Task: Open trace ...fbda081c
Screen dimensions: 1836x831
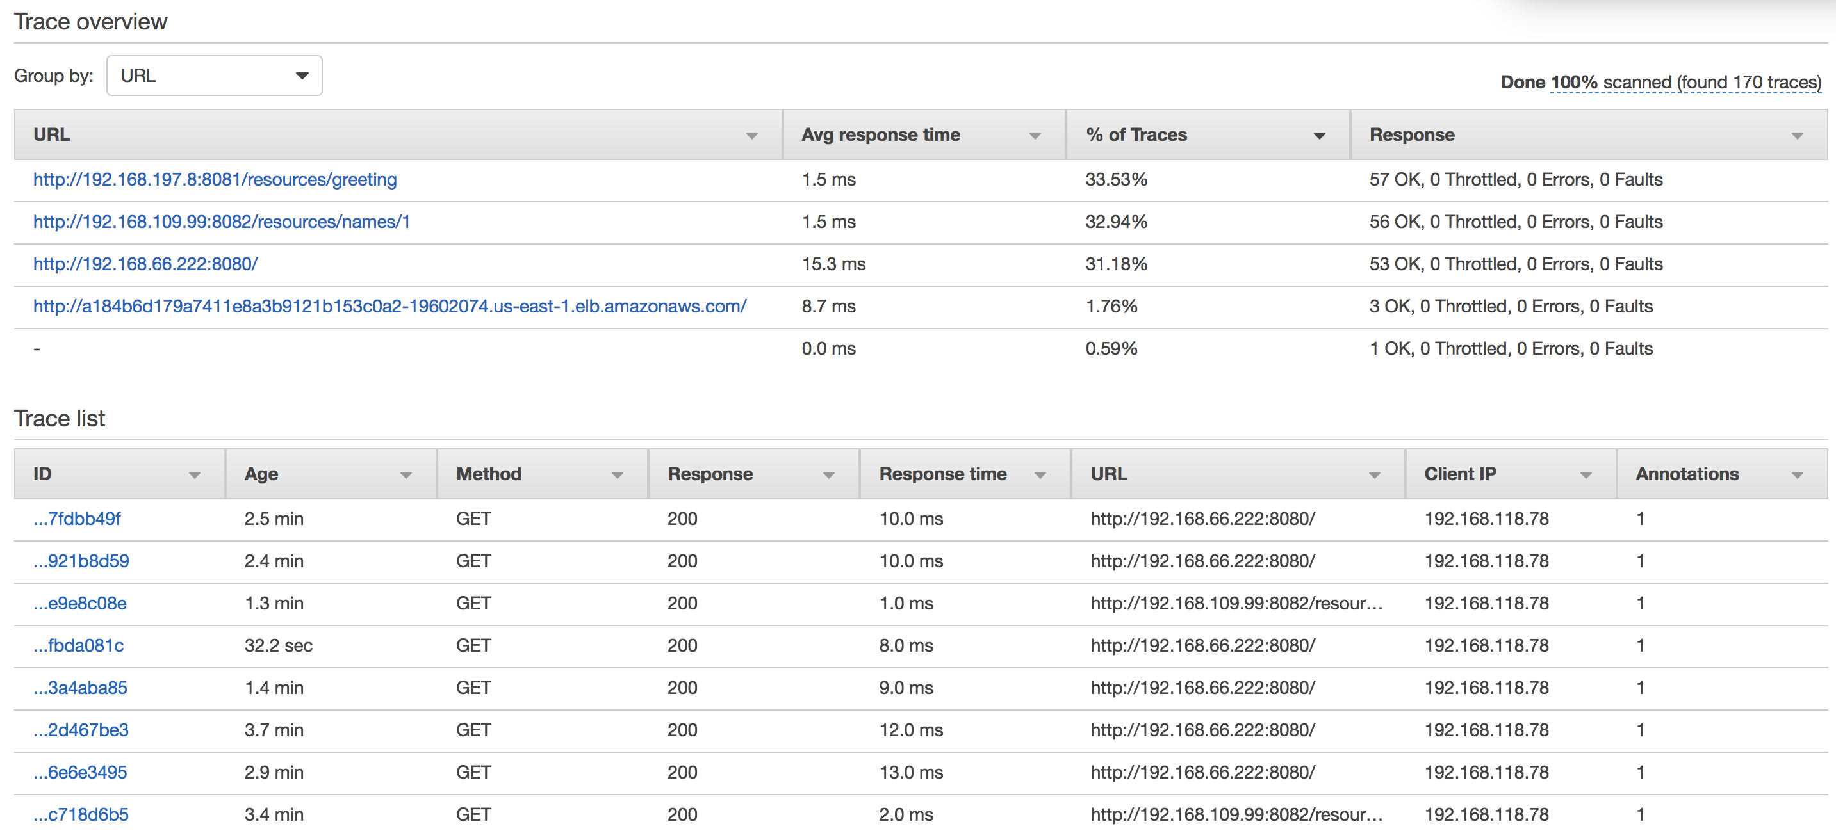Action: coord(78,645)
